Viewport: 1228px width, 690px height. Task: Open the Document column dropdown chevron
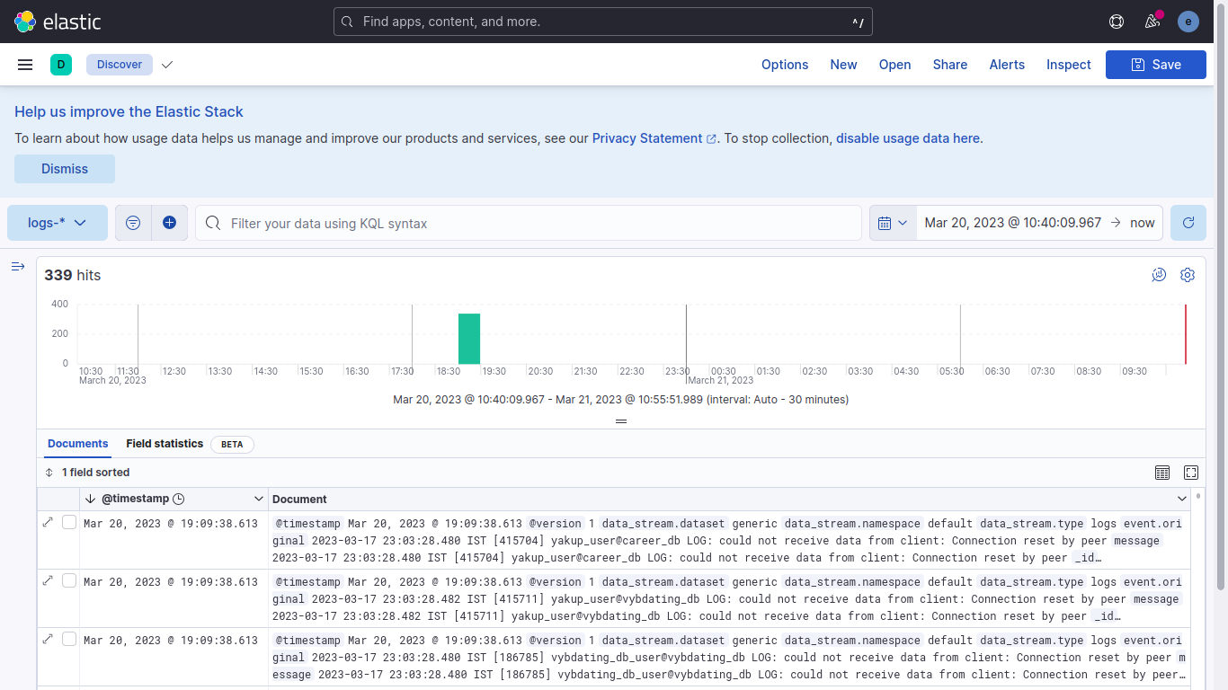point(1182,499)
